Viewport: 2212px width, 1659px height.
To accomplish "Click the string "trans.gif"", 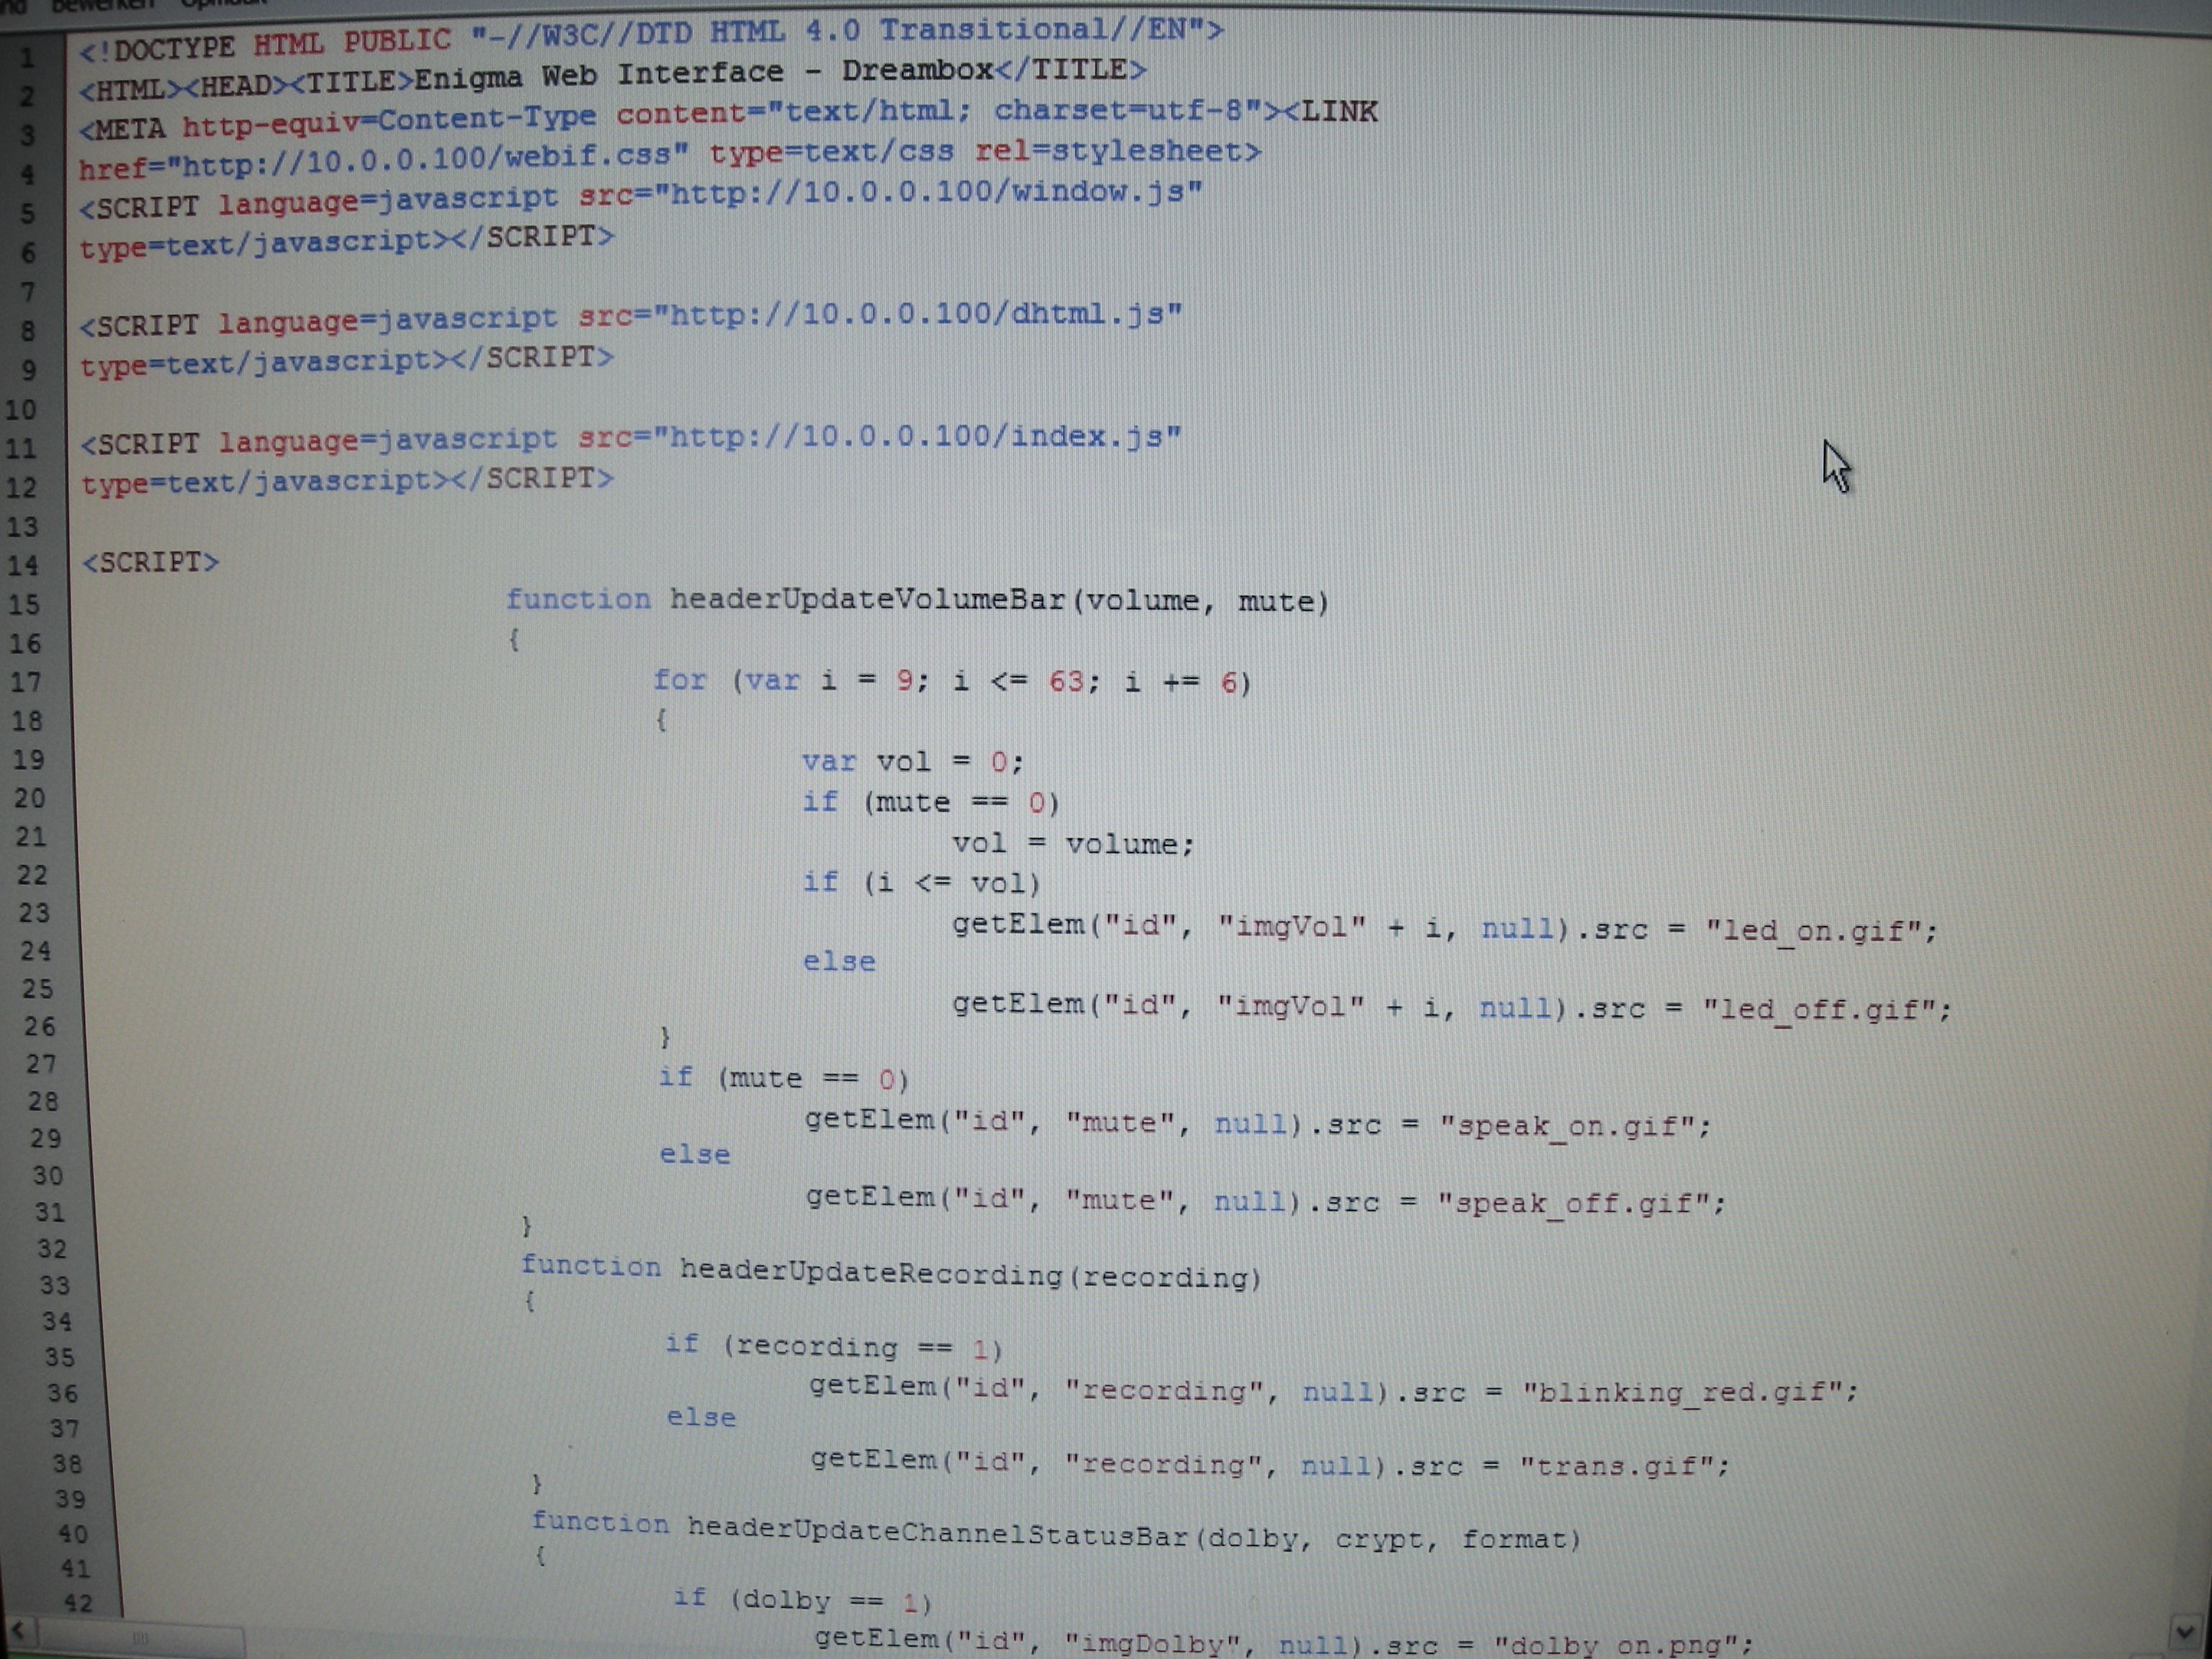I will 1617,1466.
